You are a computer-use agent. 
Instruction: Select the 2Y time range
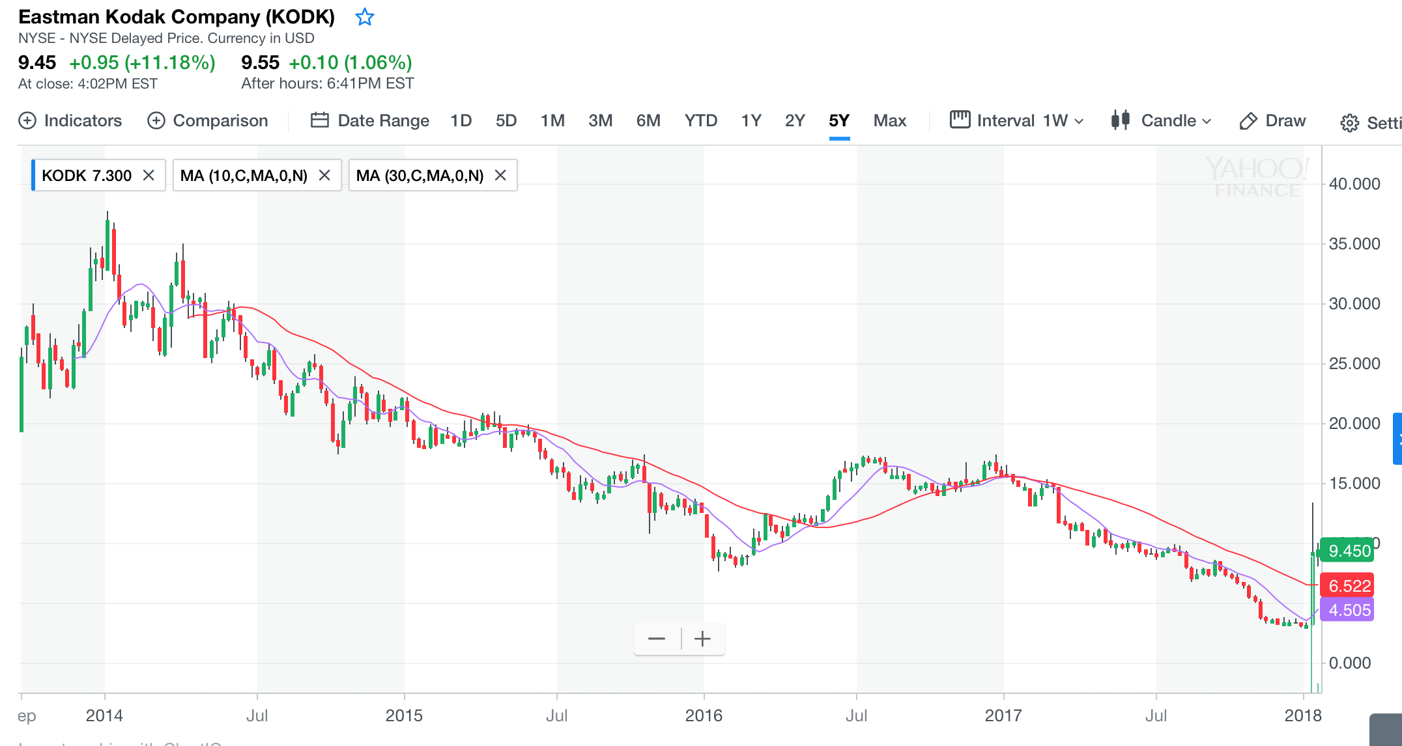(x=795, y=120)
